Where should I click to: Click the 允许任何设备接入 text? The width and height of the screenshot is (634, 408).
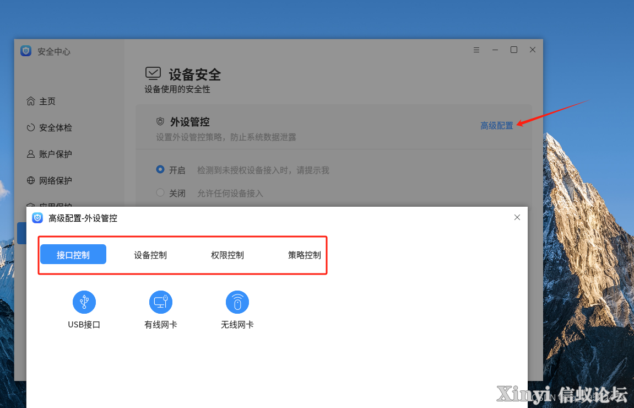230,194
